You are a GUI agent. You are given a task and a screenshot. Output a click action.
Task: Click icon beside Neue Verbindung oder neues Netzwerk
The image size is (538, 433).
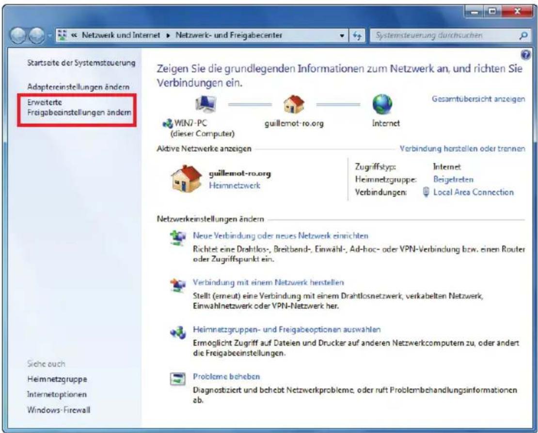178,238
